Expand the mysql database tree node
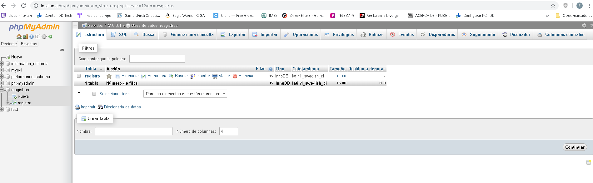The height and width of the screenshot is (183, 593). click(x=2, y=70)
